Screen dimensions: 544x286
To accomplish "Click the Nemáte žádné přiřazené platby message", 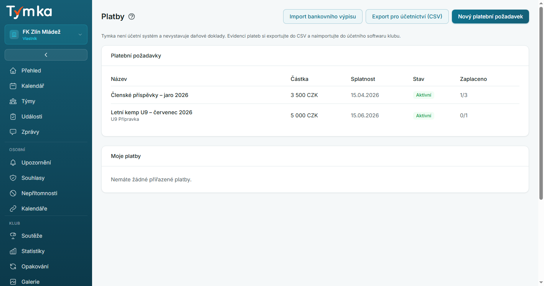I will (x=151, y=179).
